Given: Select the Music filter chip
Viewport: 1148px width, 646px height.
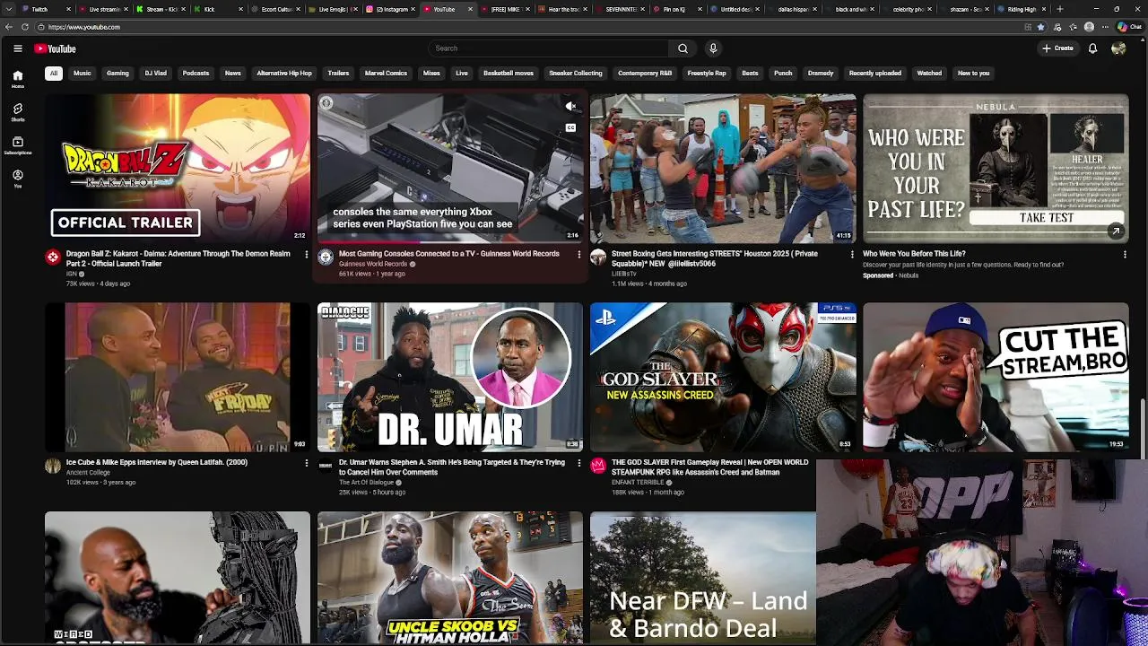Looking at the screenshot, I should pyautogui.click(x=83, y=74).
